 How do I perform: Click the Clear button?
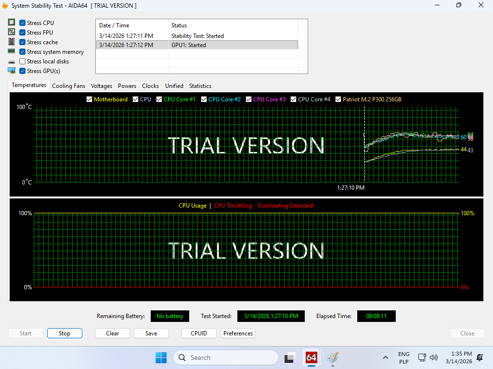tap(113, 333)
